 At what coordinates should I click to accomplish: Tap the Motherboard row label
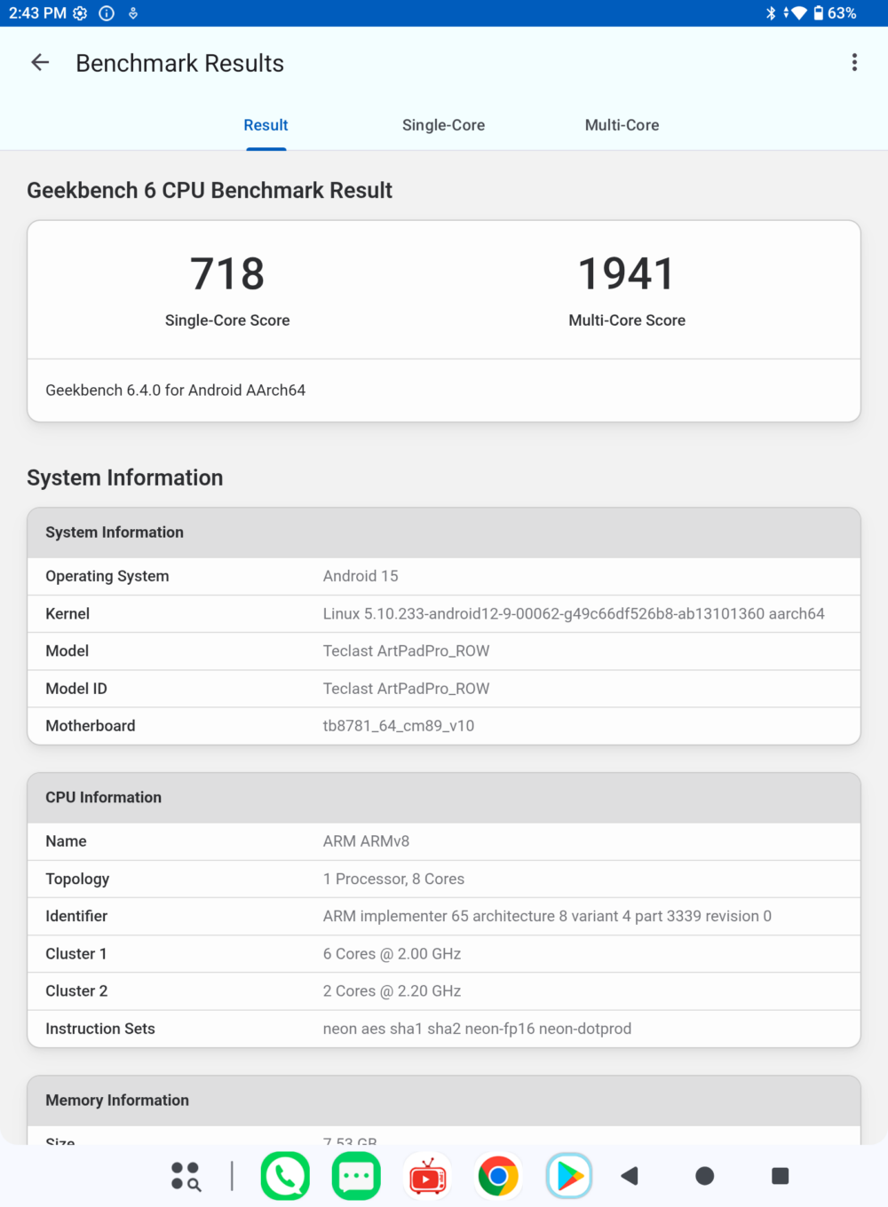point(91,726)
